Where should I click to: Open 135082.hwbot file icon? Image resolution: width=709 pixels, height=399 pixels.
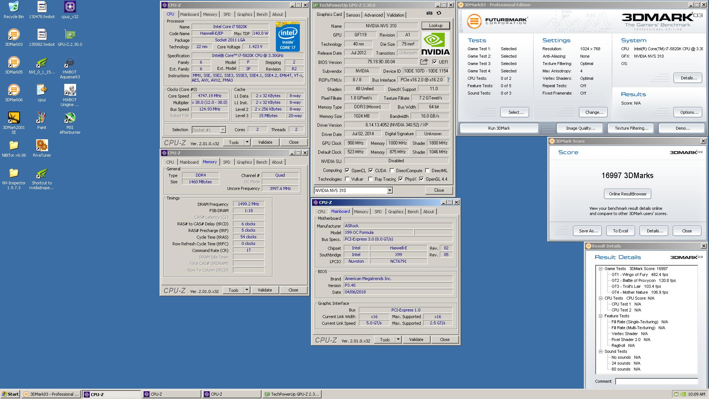[x=42, y=38]
